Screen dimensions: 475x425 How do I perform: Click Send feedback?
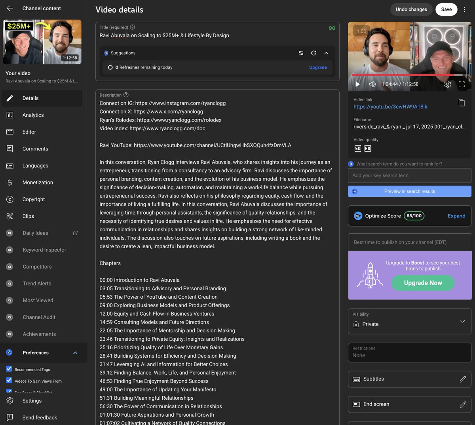pos(42,417)
